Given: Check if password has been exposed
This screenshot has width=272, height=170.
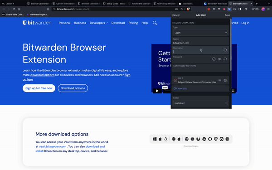Looking at the screenshot, I should tap(214, 59).
